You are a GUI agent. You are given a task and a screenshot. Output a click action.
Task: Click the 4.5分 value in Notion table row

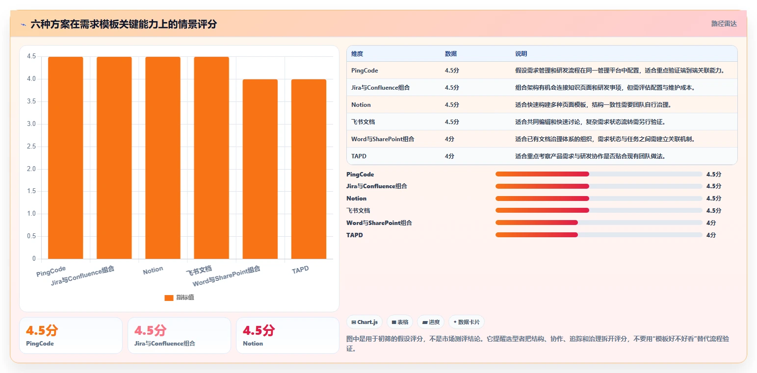(x=452, y=105)
